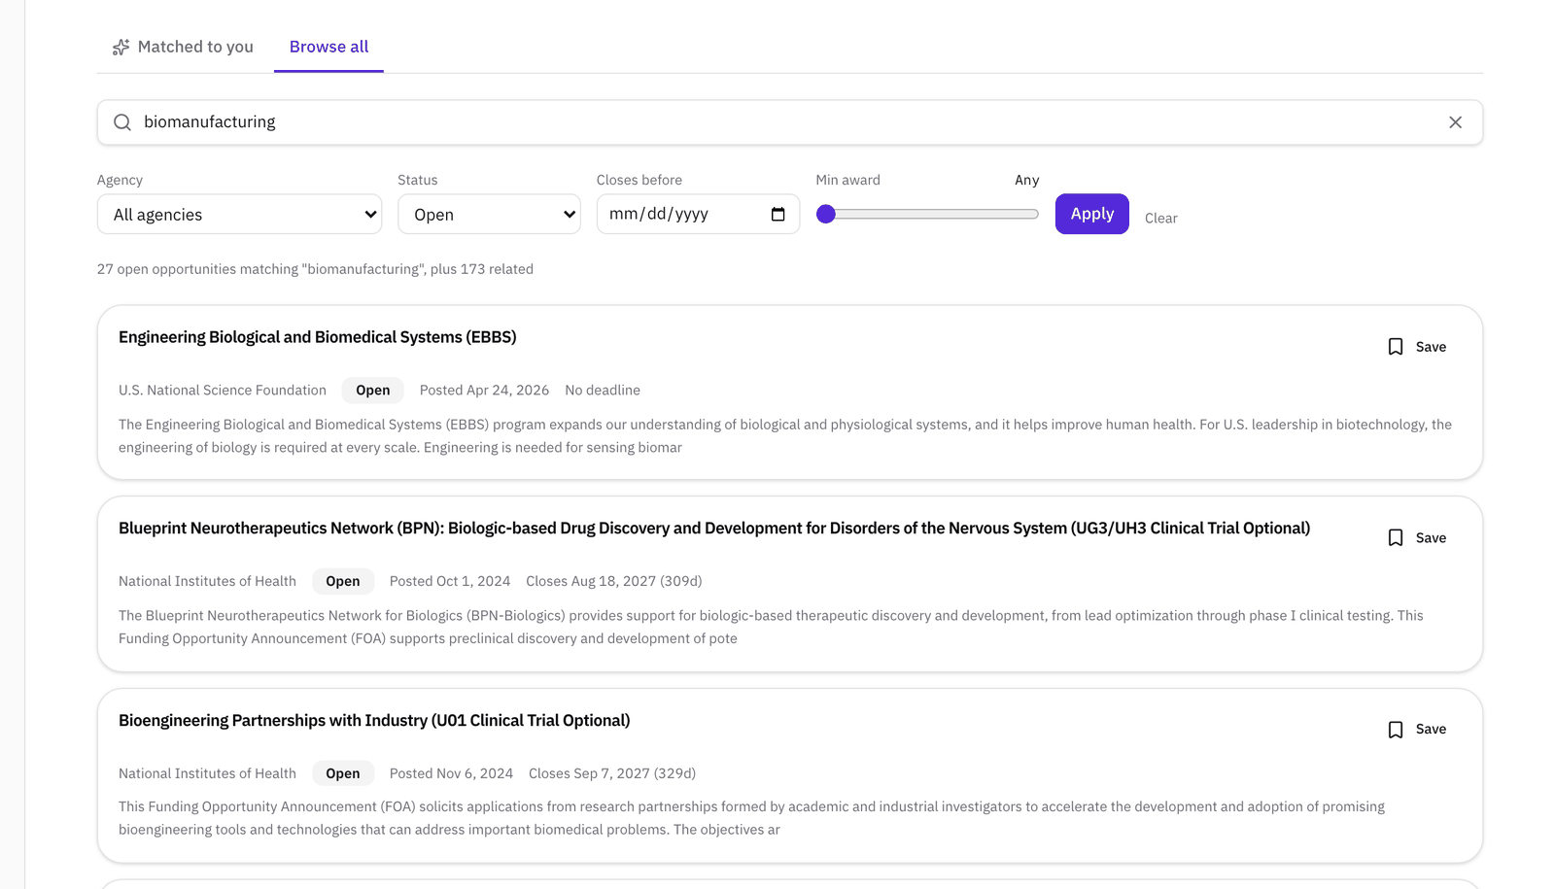Click the biomanufacturing search input field
Screen dimensions: 1555x889
789,122
